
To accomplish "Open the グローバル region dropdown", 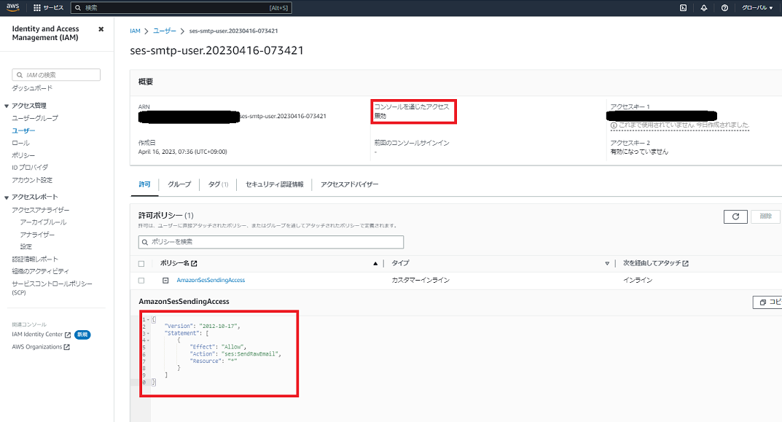I will tap(757, 8).
